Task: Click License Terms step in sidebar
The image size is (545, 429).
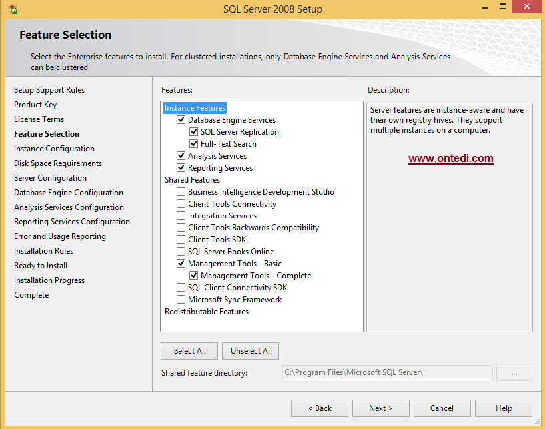Action: click(x=39, y=119)
